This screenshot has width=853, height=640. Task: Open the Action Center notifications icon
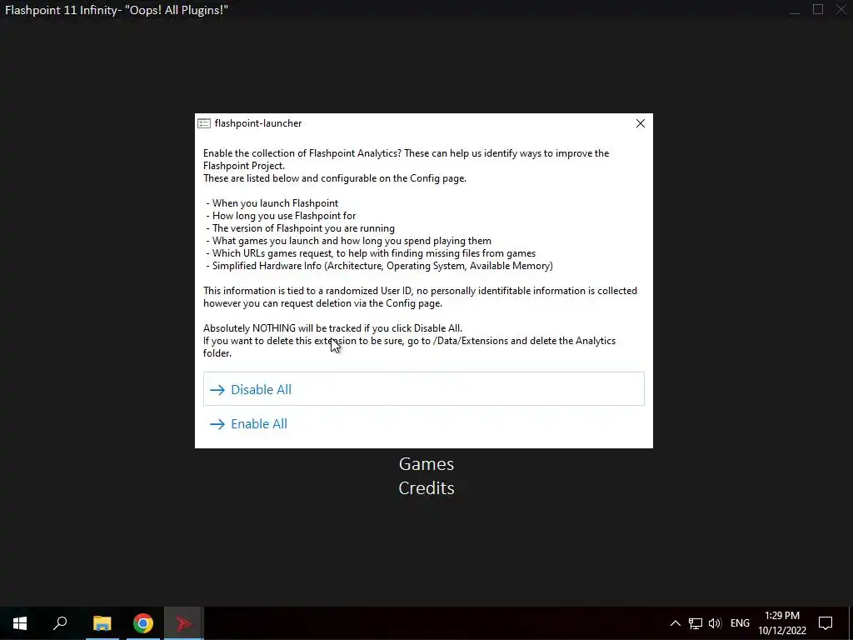826,623
